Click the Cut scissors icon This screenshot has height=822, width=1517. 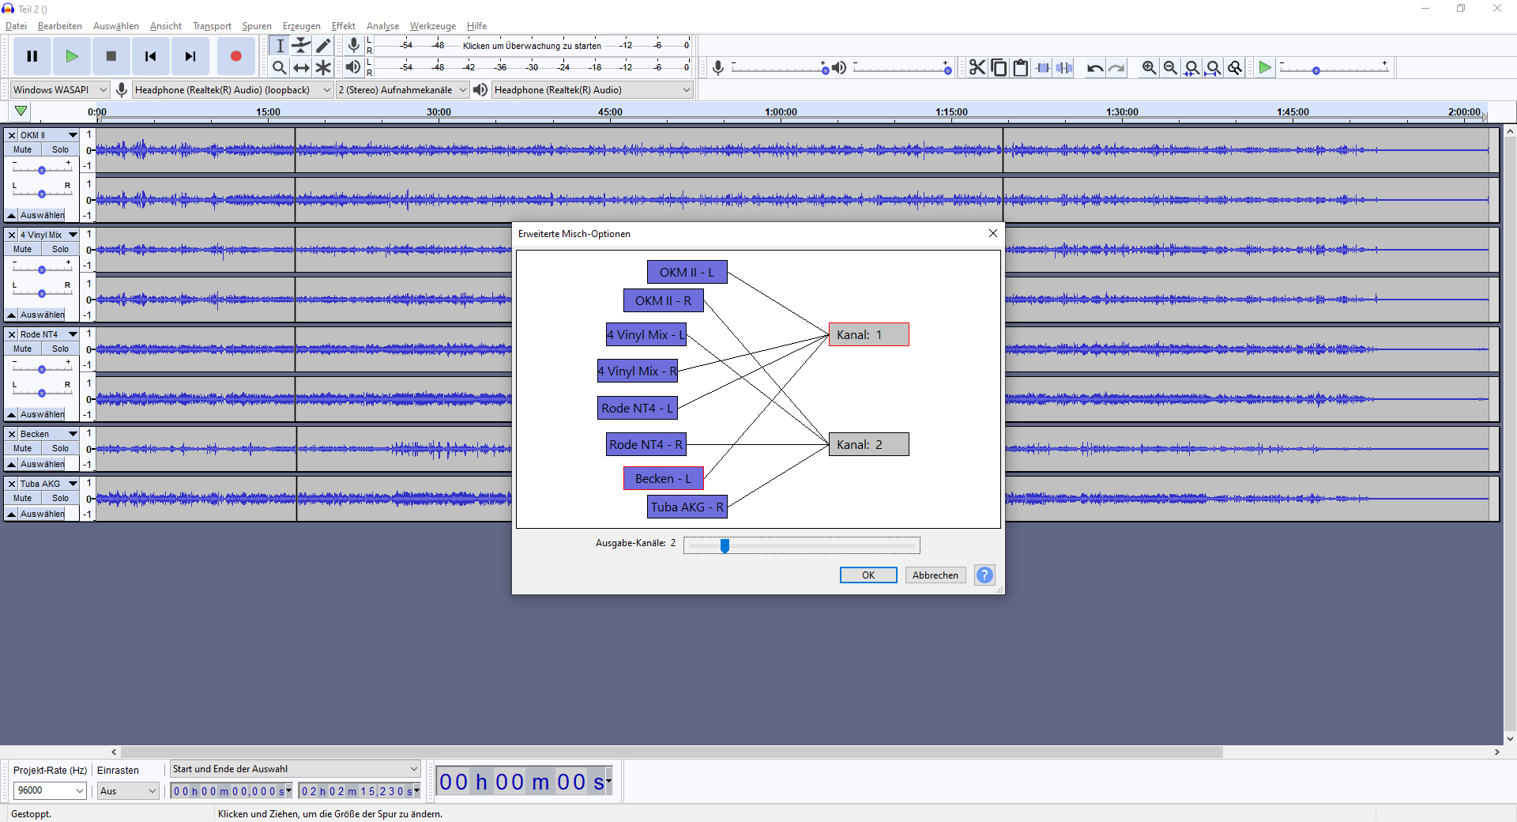(x=977, y=68)
